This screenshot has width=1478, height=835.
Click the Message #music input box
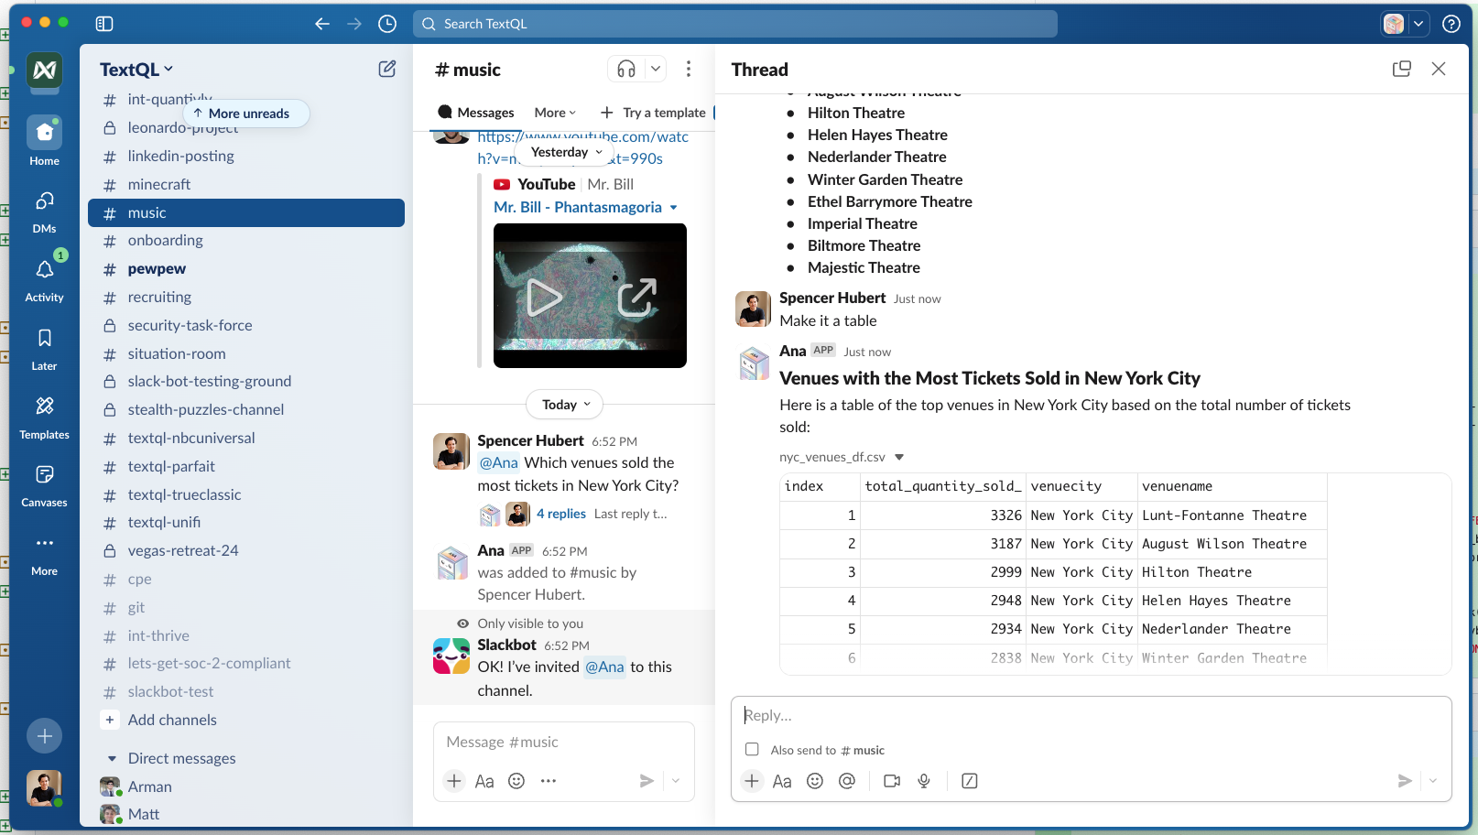(563, 743)
